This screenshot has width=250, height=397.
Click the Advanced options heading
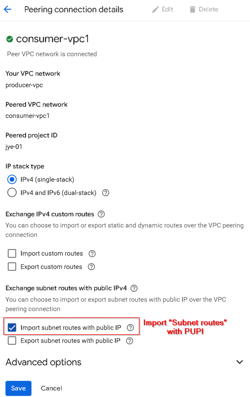43,362
